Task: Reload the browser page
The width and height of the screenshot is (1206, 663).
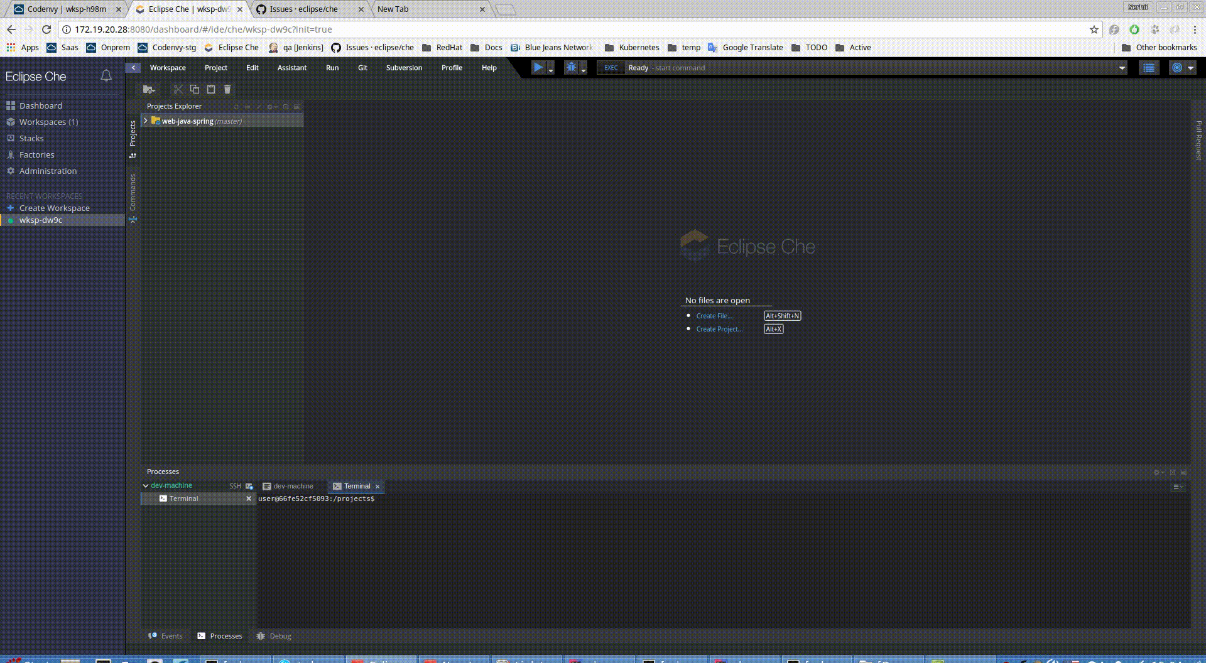Action: coord(46,30)
